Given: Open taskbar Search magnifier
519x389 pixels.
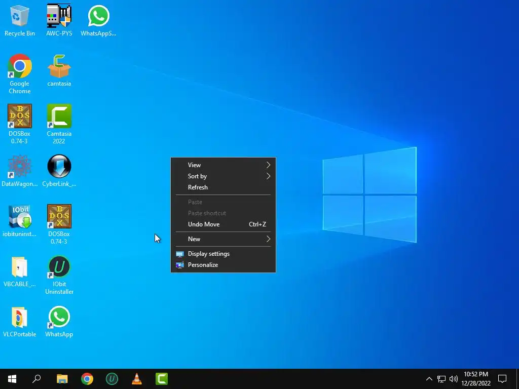Looking at the screenshot, I should point(36,379).
